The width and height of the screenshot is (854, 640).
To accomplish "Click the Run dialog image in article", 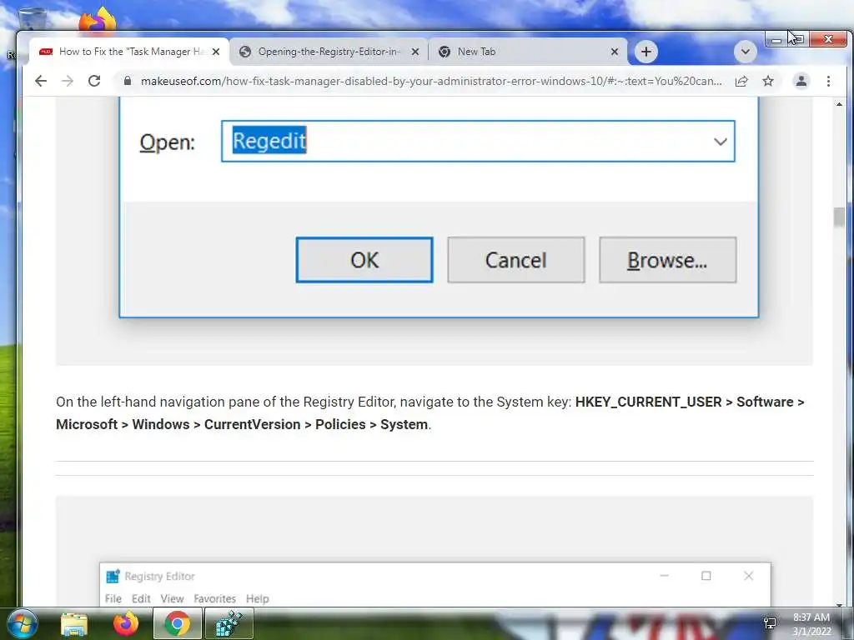I will click(x=434, y=232).
